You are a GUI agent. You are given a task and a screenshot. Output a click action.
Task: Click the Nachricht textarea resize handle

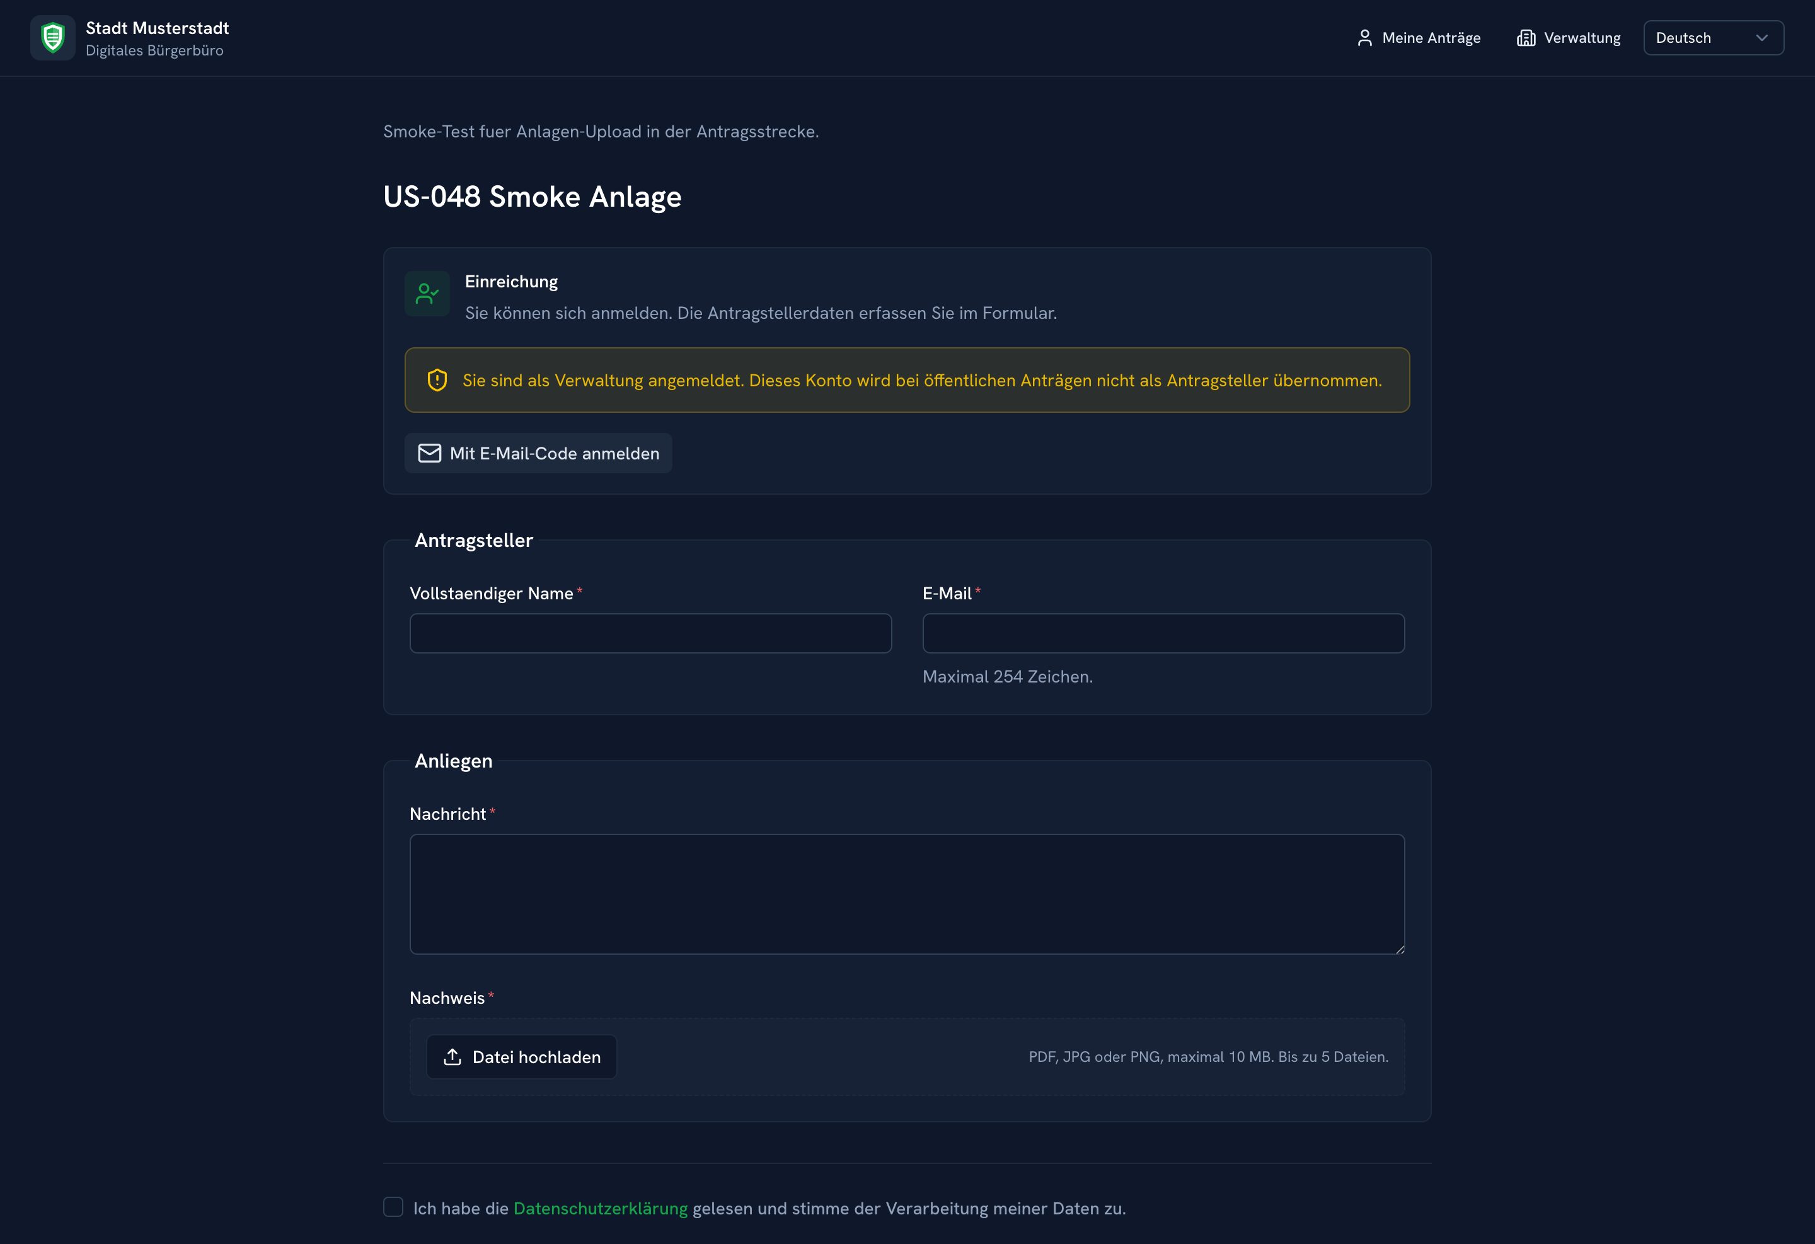click(x=1400, y=949)
